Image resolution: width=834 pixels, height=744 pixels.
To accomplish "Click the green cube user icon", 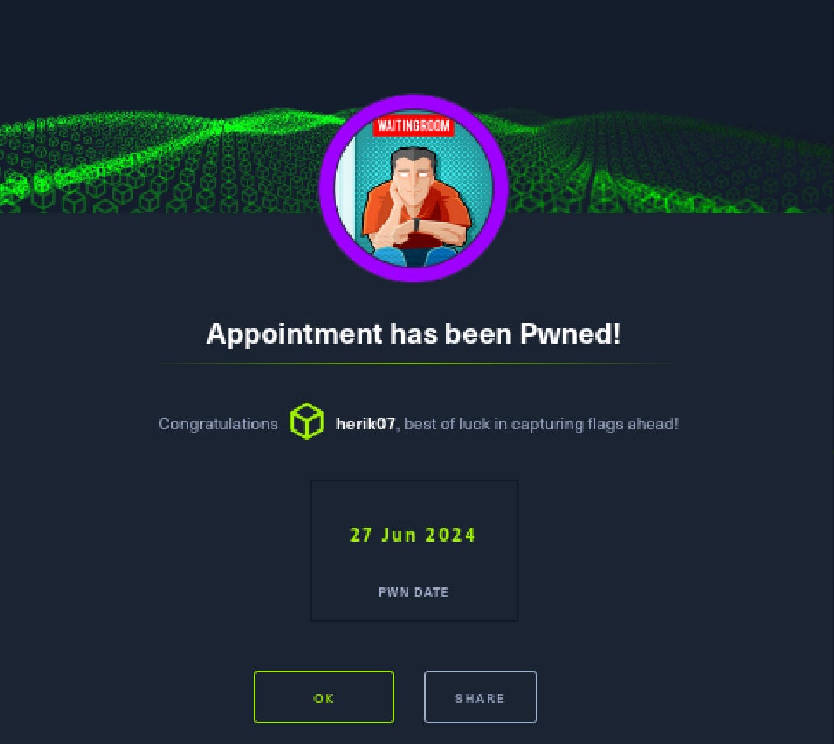I will click(307, 422).
